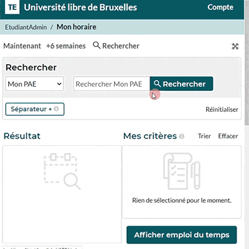Click the Rechercher Mon PAE input field
Image resolution: width=249 pixels, height=249 pixels.
(111, 84)
